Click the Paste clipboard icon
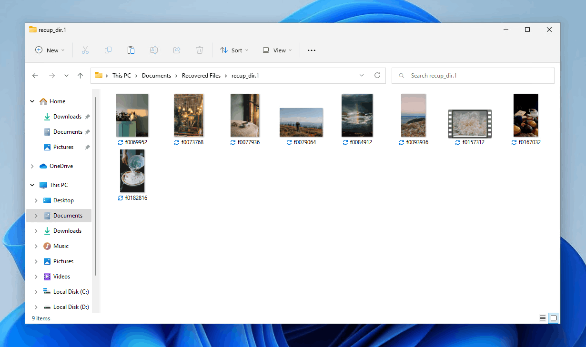Image resolution: width=586 pixels, height=347 pixels. (x=131, y=50)
